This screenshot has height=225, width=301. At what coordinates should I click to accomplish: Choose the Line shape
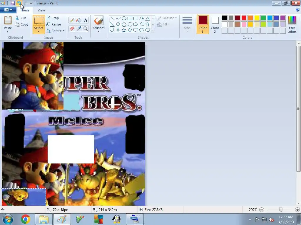click(x=112, y=18)
